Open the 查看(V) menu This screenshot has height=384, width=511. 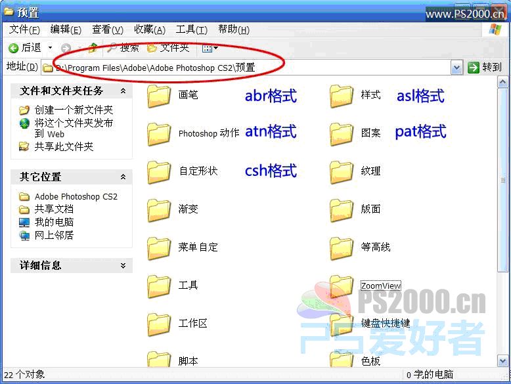pos(108,30)
